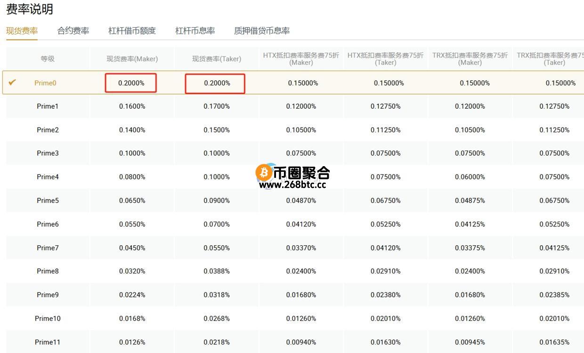Click Prime0 Taker fee 0.2000%
Viewport: 584px width, 353px height.
point(217,83)
